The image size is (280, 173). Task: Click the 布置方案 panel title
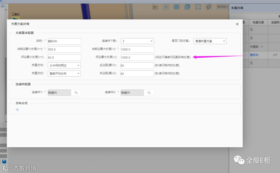(237, 8)
